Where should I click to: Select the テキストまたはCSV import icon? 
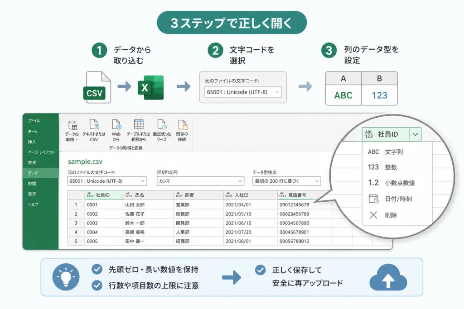point(94,124)
